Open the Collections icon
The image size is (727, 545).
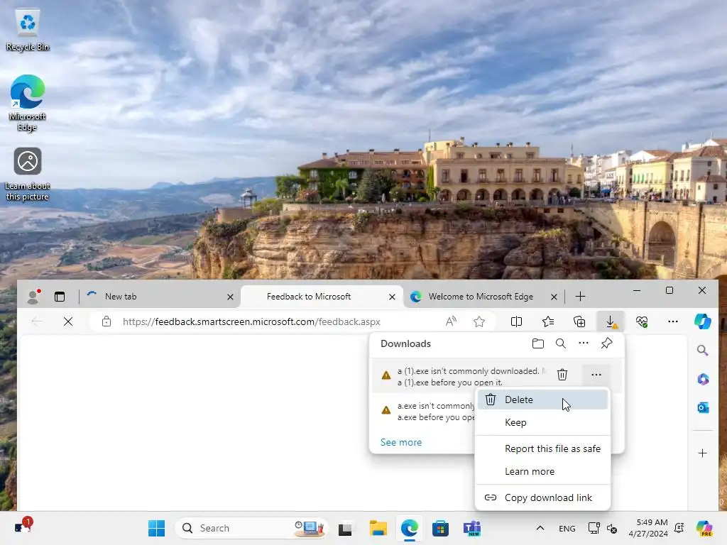[579, 321]
